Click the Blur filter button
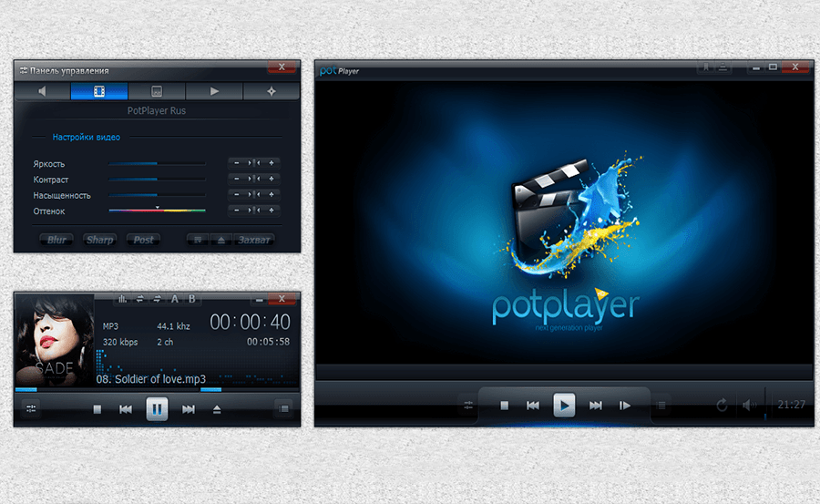 56,240
